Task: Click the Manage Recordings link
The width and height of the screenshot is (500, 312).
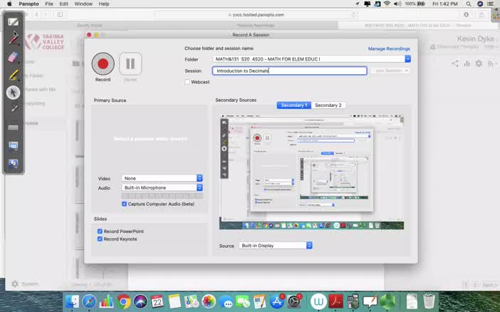Action: [389, 49]
